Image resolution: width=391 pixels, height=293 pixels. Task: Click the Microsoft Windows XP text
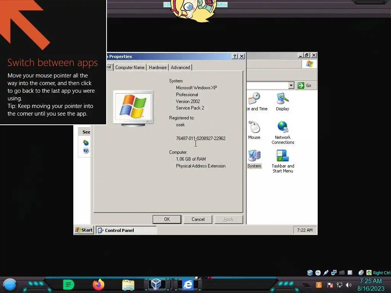click(197, 88)
